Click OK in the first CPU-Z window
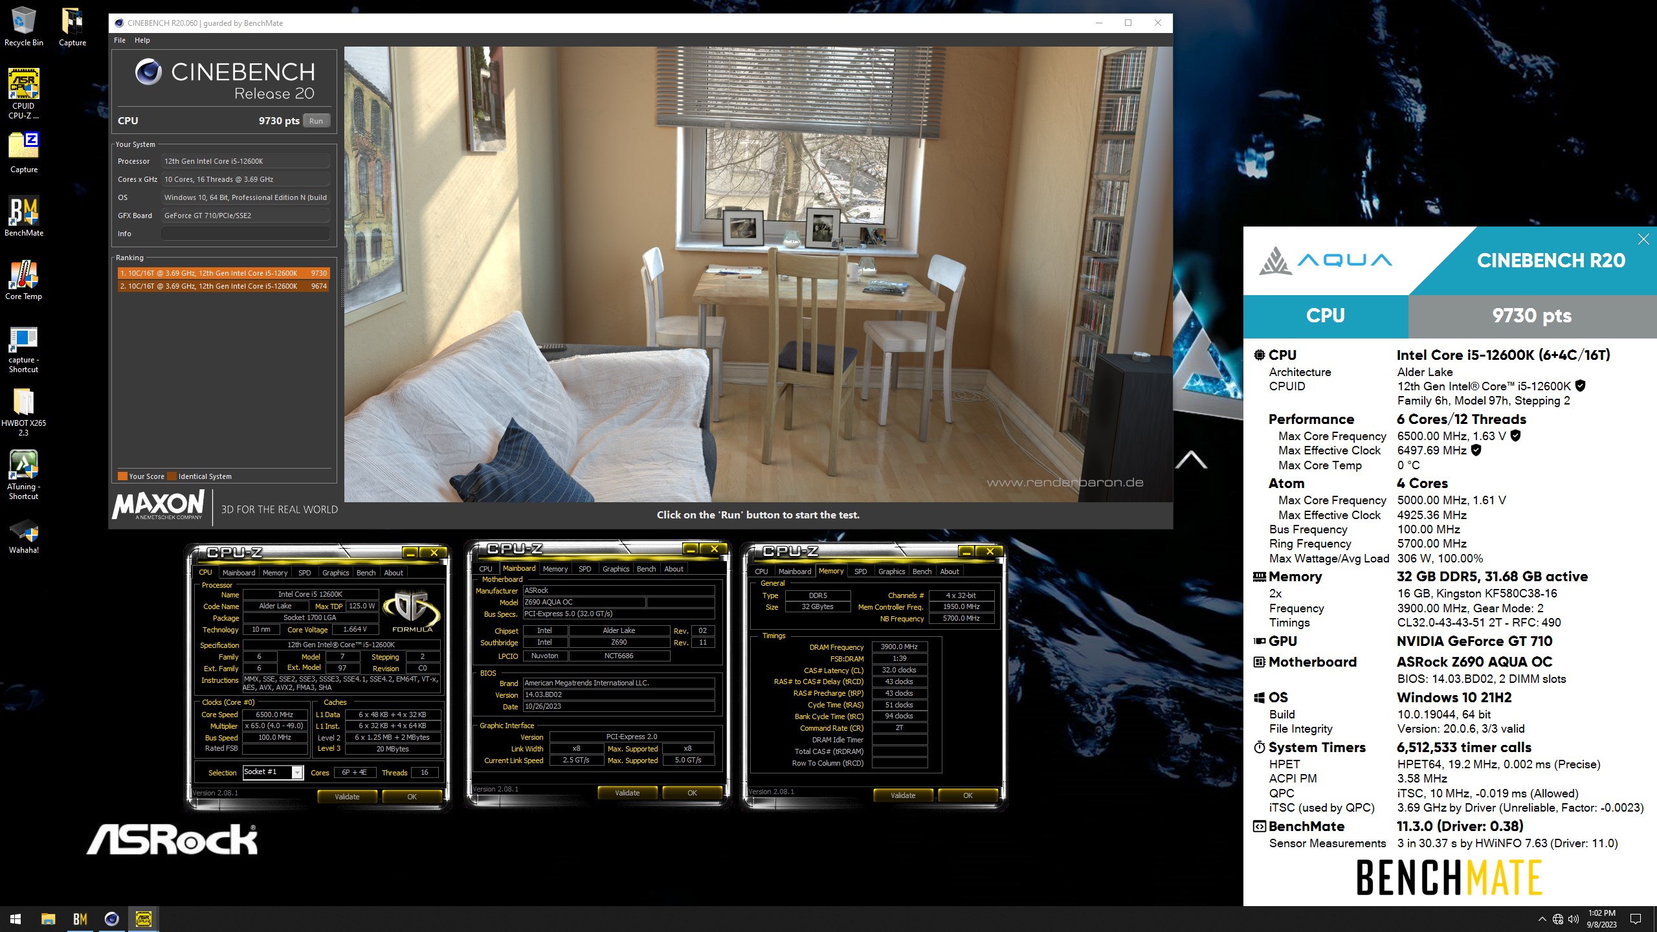Screen dimensions: 1657x932 [412, 797]
